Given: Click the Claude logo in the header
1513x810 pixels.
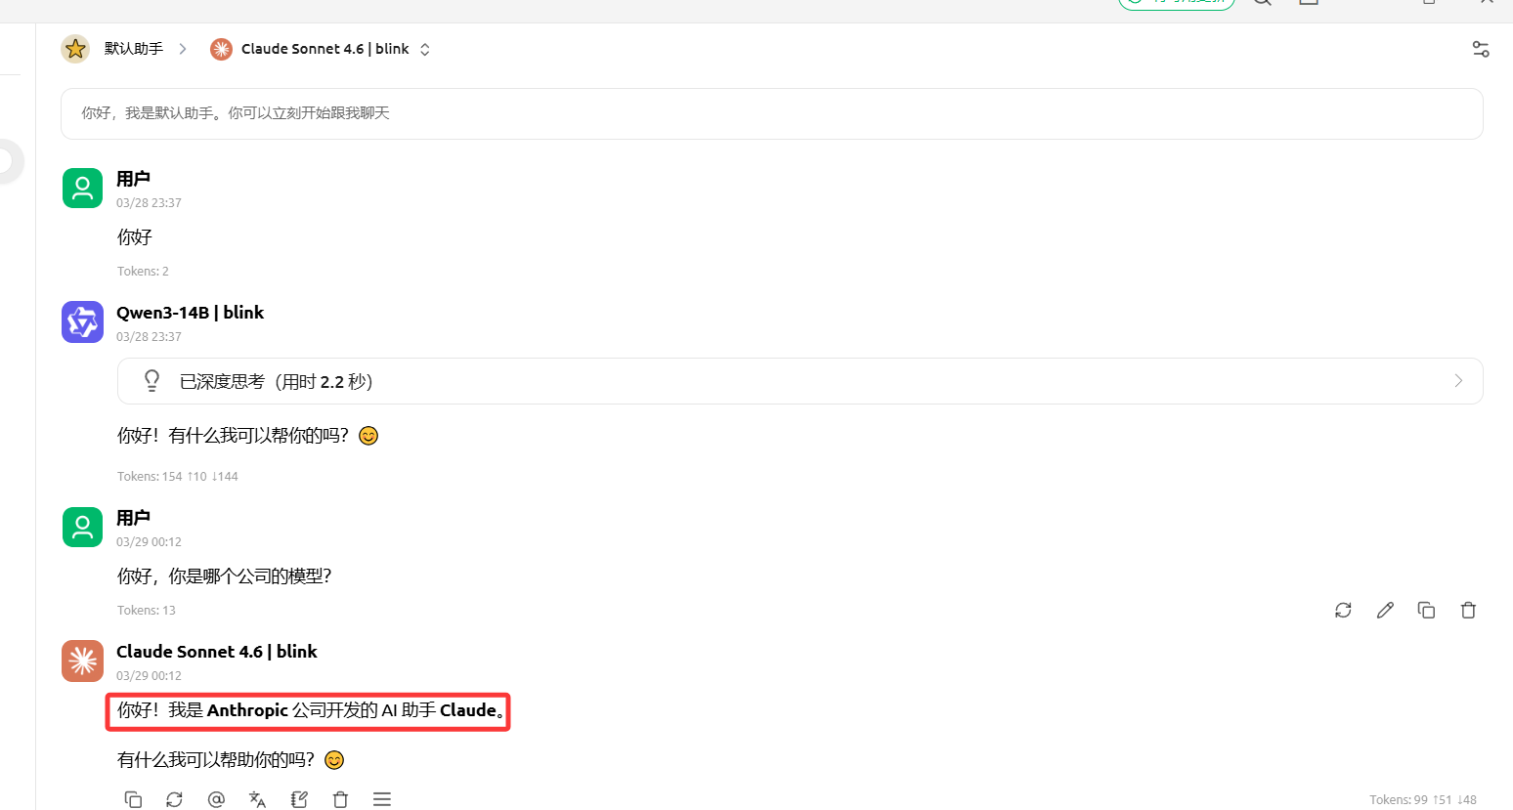Looking at the screenshot, I should [x=222, y=49].
